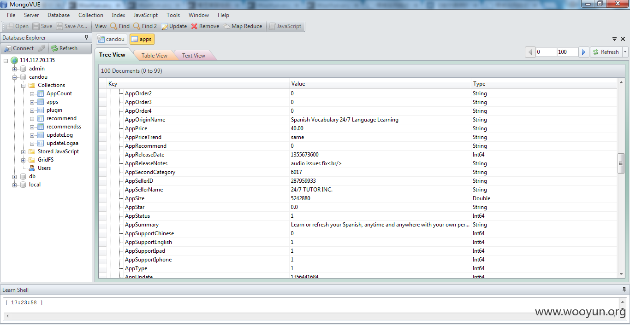Click the View toolbar button
630x325 pixels.
pos(101,26)
